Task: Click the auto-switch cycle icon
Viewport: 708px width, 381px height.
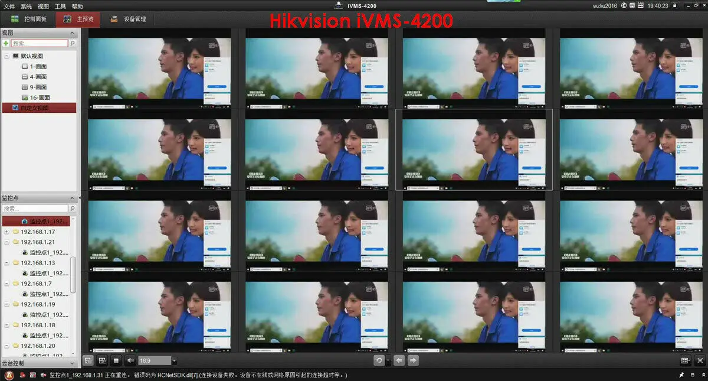Action: (x=379, y=360)
